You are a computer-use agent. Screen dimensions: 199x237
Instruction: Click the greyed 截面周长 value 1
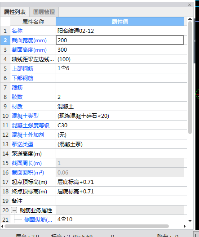click(120, 163)
